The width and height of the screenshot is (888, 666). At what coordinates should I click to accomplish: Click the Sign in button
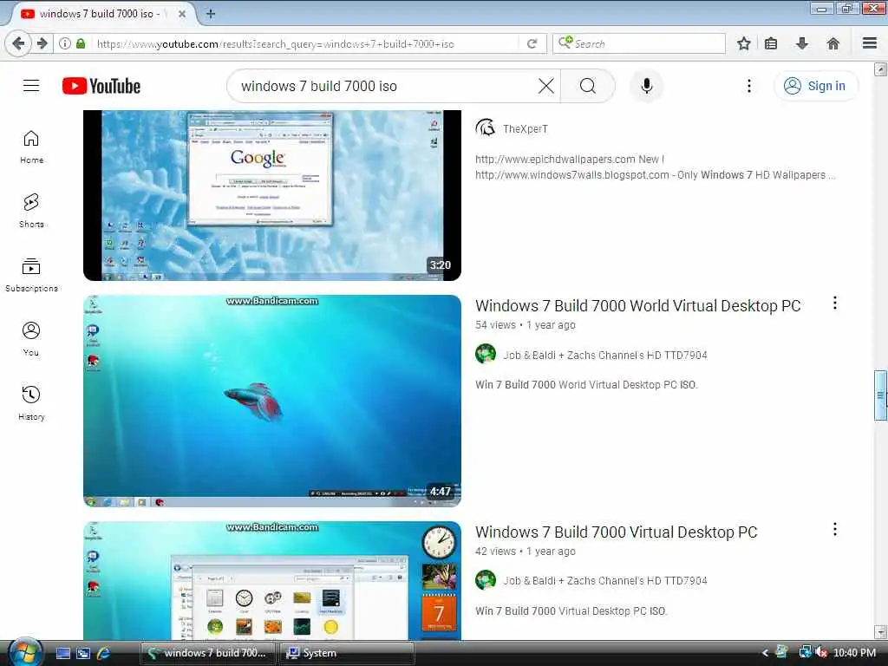point(815,86)
